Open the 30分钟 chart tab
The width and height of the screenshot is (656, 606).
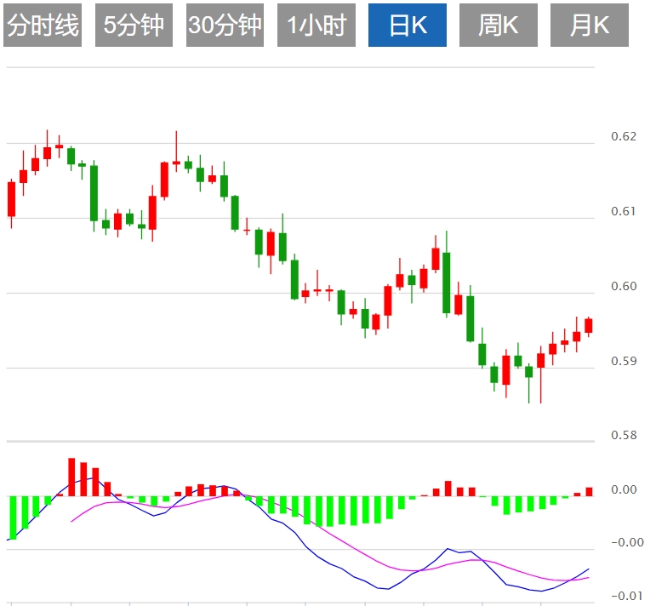tap(225, 26)
